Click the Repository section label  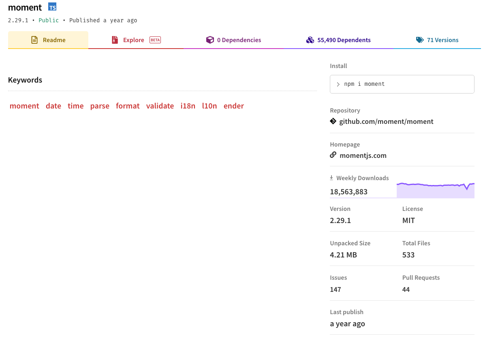coord(345,111)
